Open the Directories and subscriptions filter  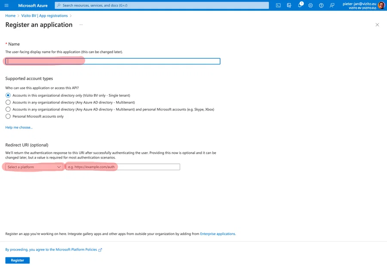tap(289, 5)
